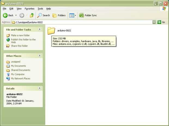Click the Go button
Viewport: 169px width, 126px height.
tap(161, 22)
